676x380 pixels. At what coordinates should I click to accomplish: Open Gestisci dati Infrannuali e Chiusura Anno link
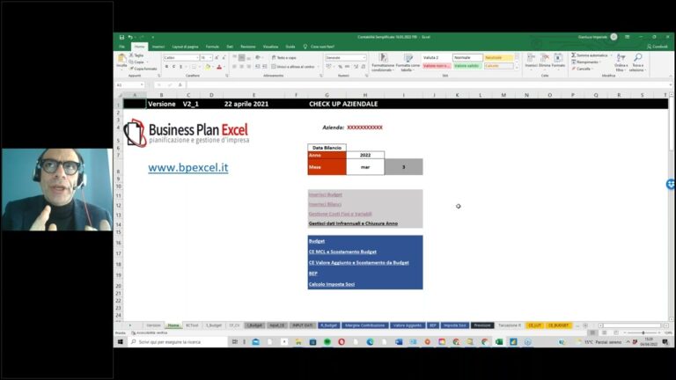(353, 223)
